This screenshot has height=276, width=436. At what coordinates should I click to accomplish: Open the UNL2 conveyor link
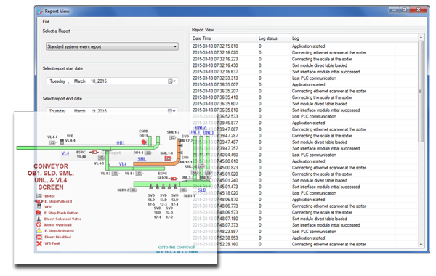(201, 128)
